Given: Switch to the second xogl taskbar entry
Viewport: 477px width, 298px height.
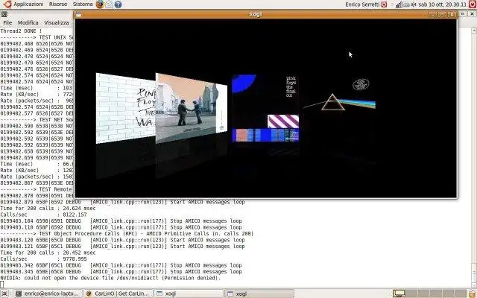Looking at the screenshot, I should 259,294.
